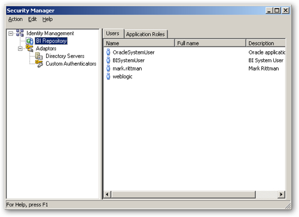Click the weblogic user icon
Viewport: 299px width, 217px height.
pos(108,76)
